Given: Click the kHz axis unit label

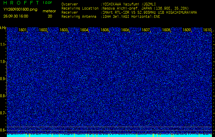Looking at the screenshot, I should 3,28.
